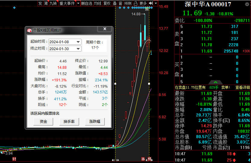Viewport: 251px width, 163px height.
Task: Toggle the 九转 indicator in toolbar
Action: tap(53, 3)
